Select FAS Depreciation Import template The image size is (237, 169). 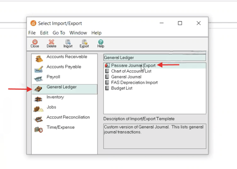pos(155,82)
